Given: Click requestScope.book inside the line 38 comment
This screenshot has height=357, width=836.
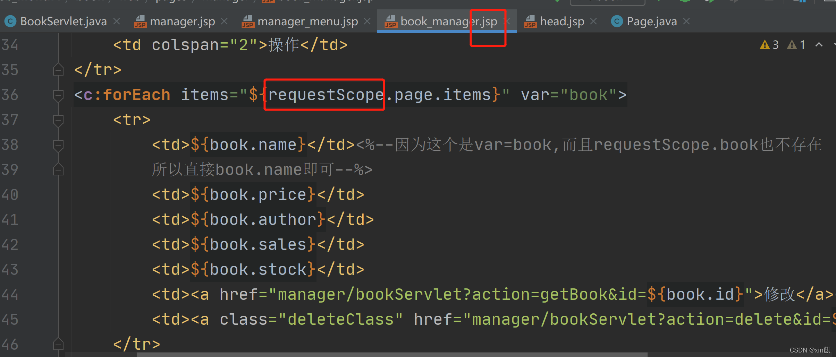Looking at the screenshot, I should pos(676,145).
